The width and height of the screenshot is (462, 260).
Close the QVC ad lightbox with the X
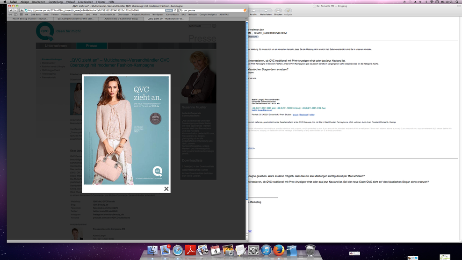(x=166, y=189)
